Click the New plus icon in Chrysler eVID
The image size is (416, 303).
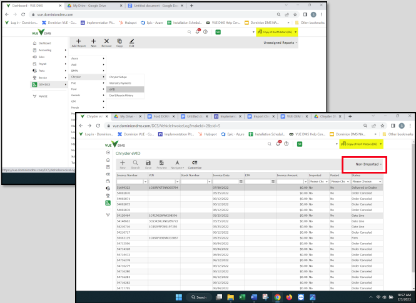pyautogui.click(x=123, y=162)
